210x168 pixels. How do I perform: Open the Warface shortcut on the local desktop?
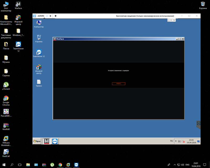tap(18, 5)
